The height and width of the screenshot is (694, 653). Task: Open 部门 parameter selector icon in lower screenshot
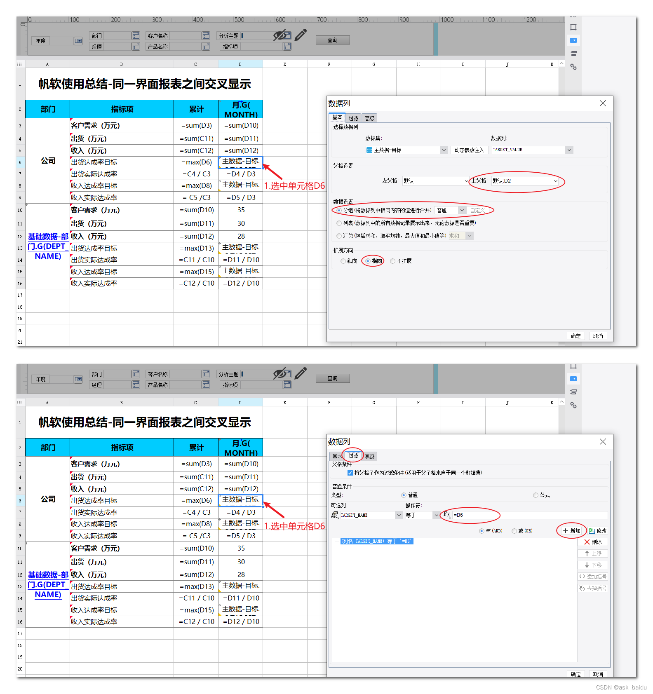[x=136, y=374]
